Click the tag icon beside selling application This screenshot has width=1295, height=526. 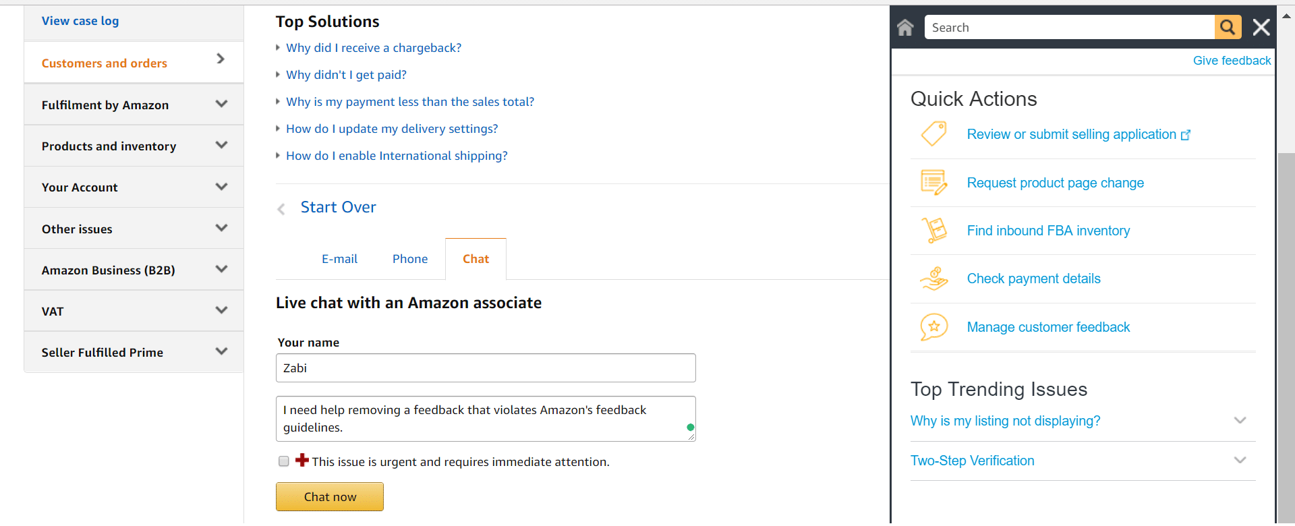click(934, 134)
